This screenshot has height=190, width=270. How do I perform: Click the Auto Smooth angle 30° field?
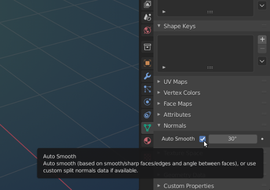(233, 139)
